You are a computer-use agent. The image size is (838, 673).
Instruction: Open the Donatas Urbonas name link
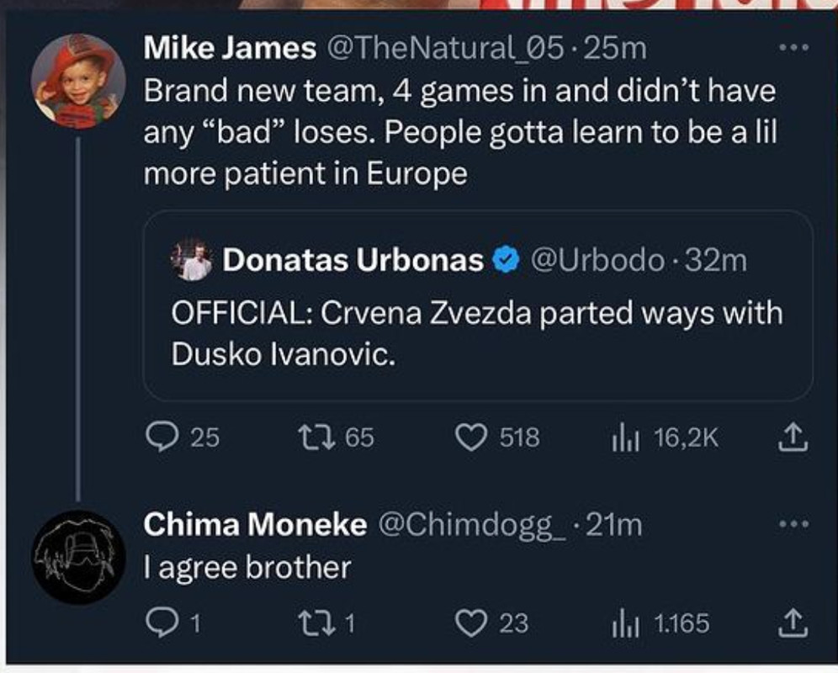[x=353, y=260]
